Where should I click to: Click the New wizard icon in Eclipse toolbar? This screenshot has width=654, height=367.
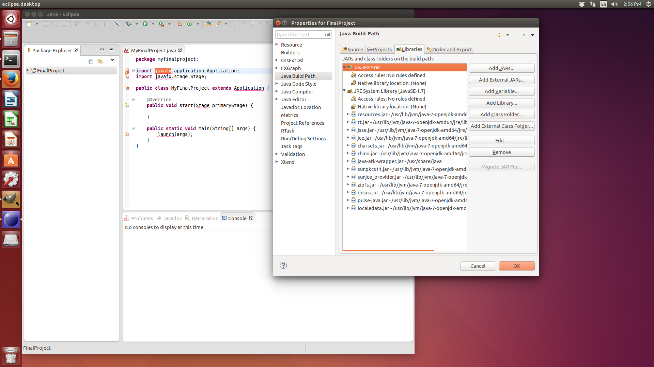(x=29, y=24)
